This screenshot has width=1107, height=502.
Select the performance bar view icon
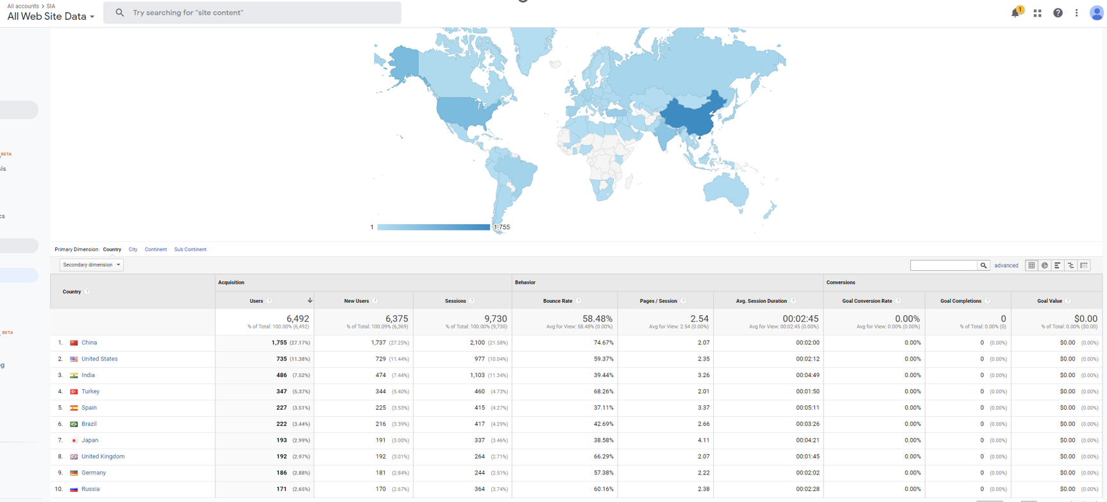(x=1058, y=265)
